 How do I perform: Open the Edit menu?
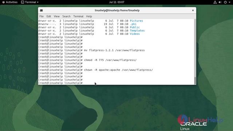[x=48, y=16]
